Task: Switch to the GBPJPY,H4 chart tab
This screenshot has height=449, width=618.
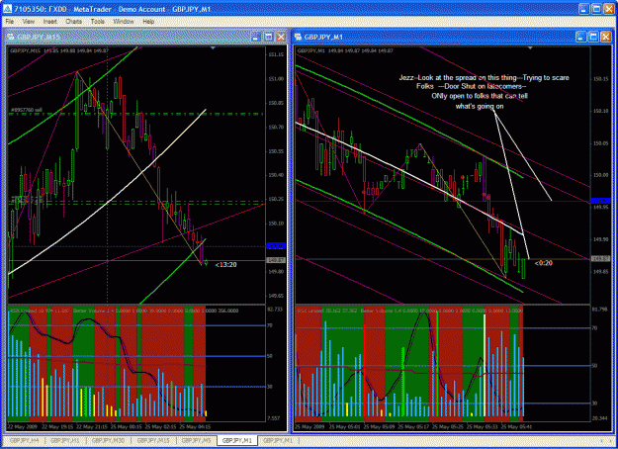Action: point(24,440)
